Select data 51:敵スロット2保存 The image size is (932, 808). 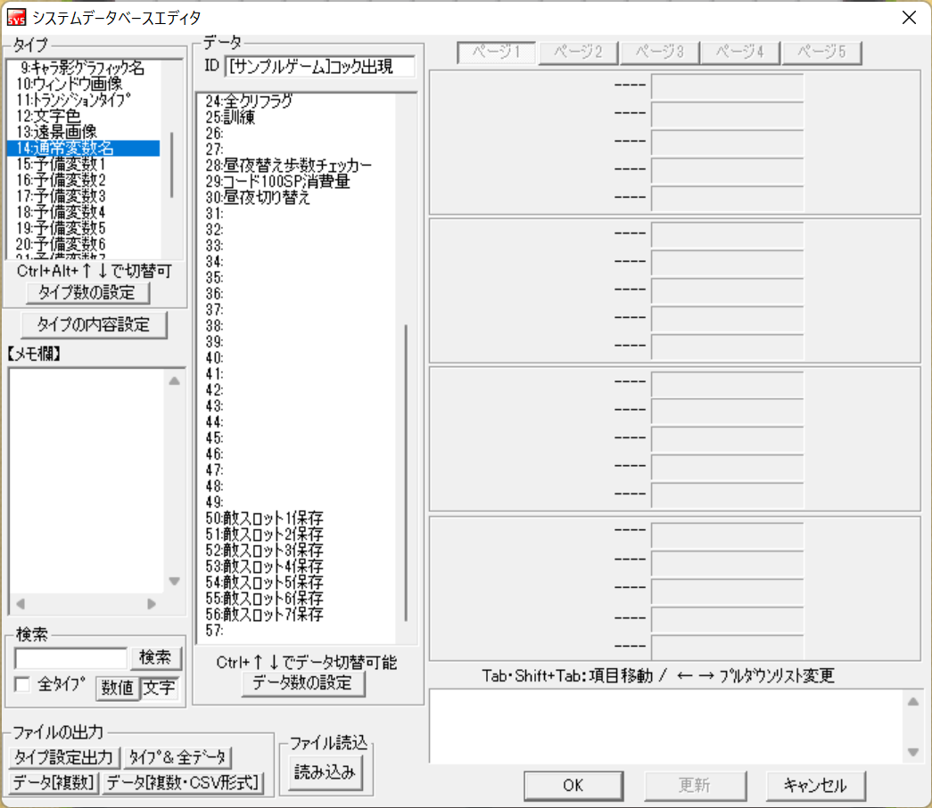pyautogui.click(x=296, y=535)
